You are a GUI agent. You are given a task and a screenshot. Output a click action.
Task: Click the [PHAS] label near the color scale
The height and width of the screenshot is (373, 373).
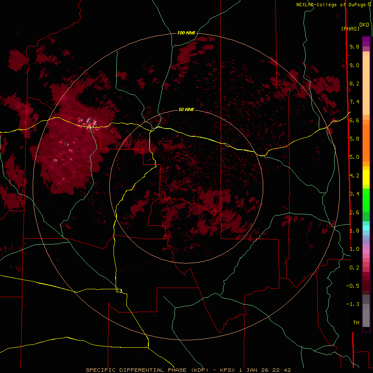point(350,29)
